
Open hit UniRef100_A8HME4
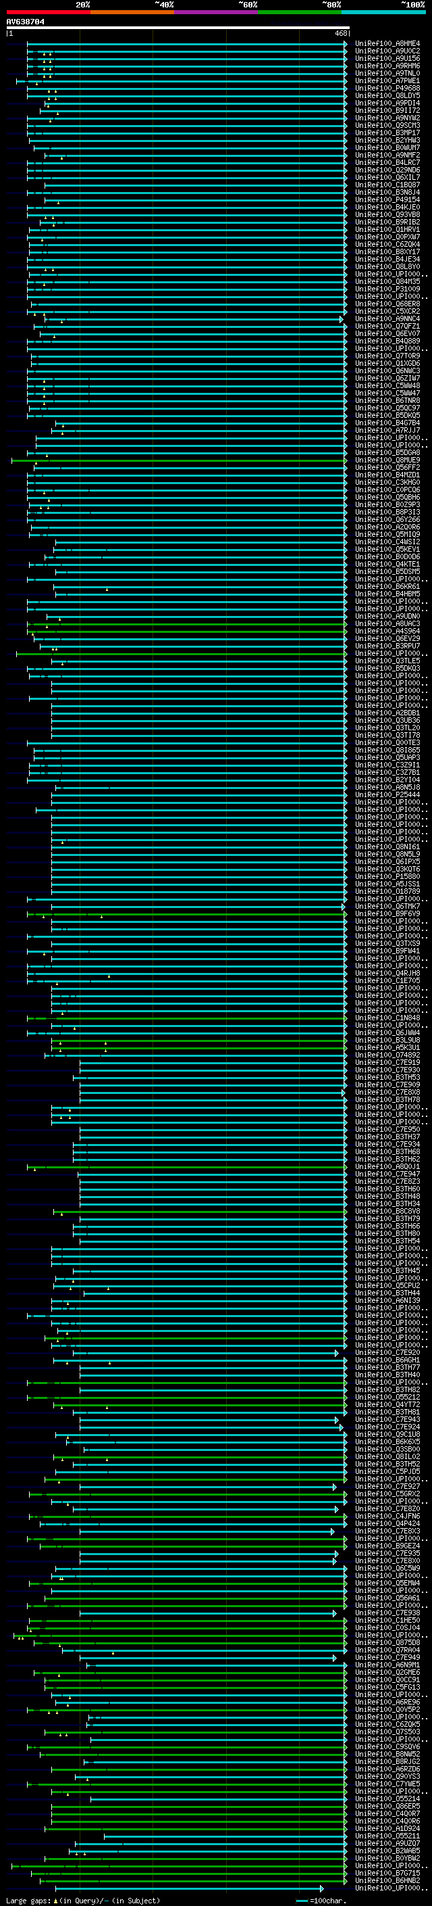pyautogui.click(x=387, y=44)
